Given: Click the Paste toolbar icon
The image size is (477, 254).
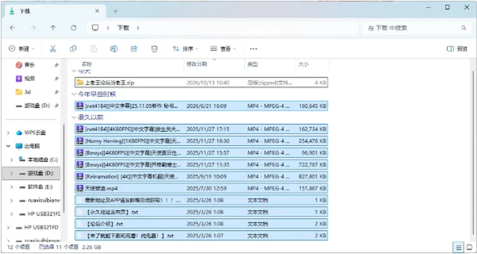Looking at the screenshot, I should coord(94,49).
